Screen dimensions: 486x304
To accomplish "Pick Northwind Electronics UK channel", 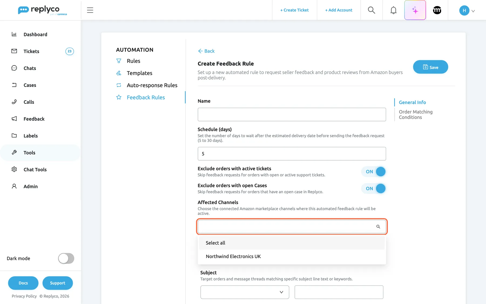I will 292,256.
